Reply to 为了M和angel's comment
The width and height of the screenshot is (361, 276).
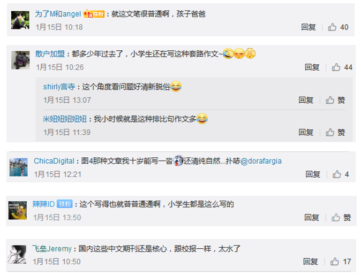(x=309, y=27)
